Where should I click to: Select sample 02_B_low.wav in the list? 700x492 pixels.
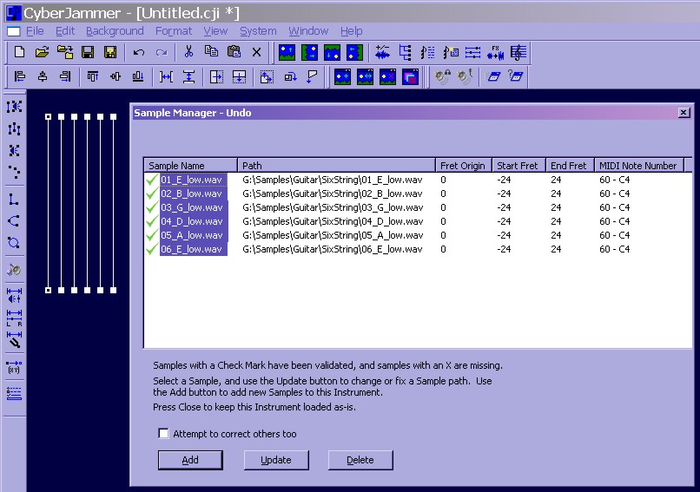pos(192,194)
